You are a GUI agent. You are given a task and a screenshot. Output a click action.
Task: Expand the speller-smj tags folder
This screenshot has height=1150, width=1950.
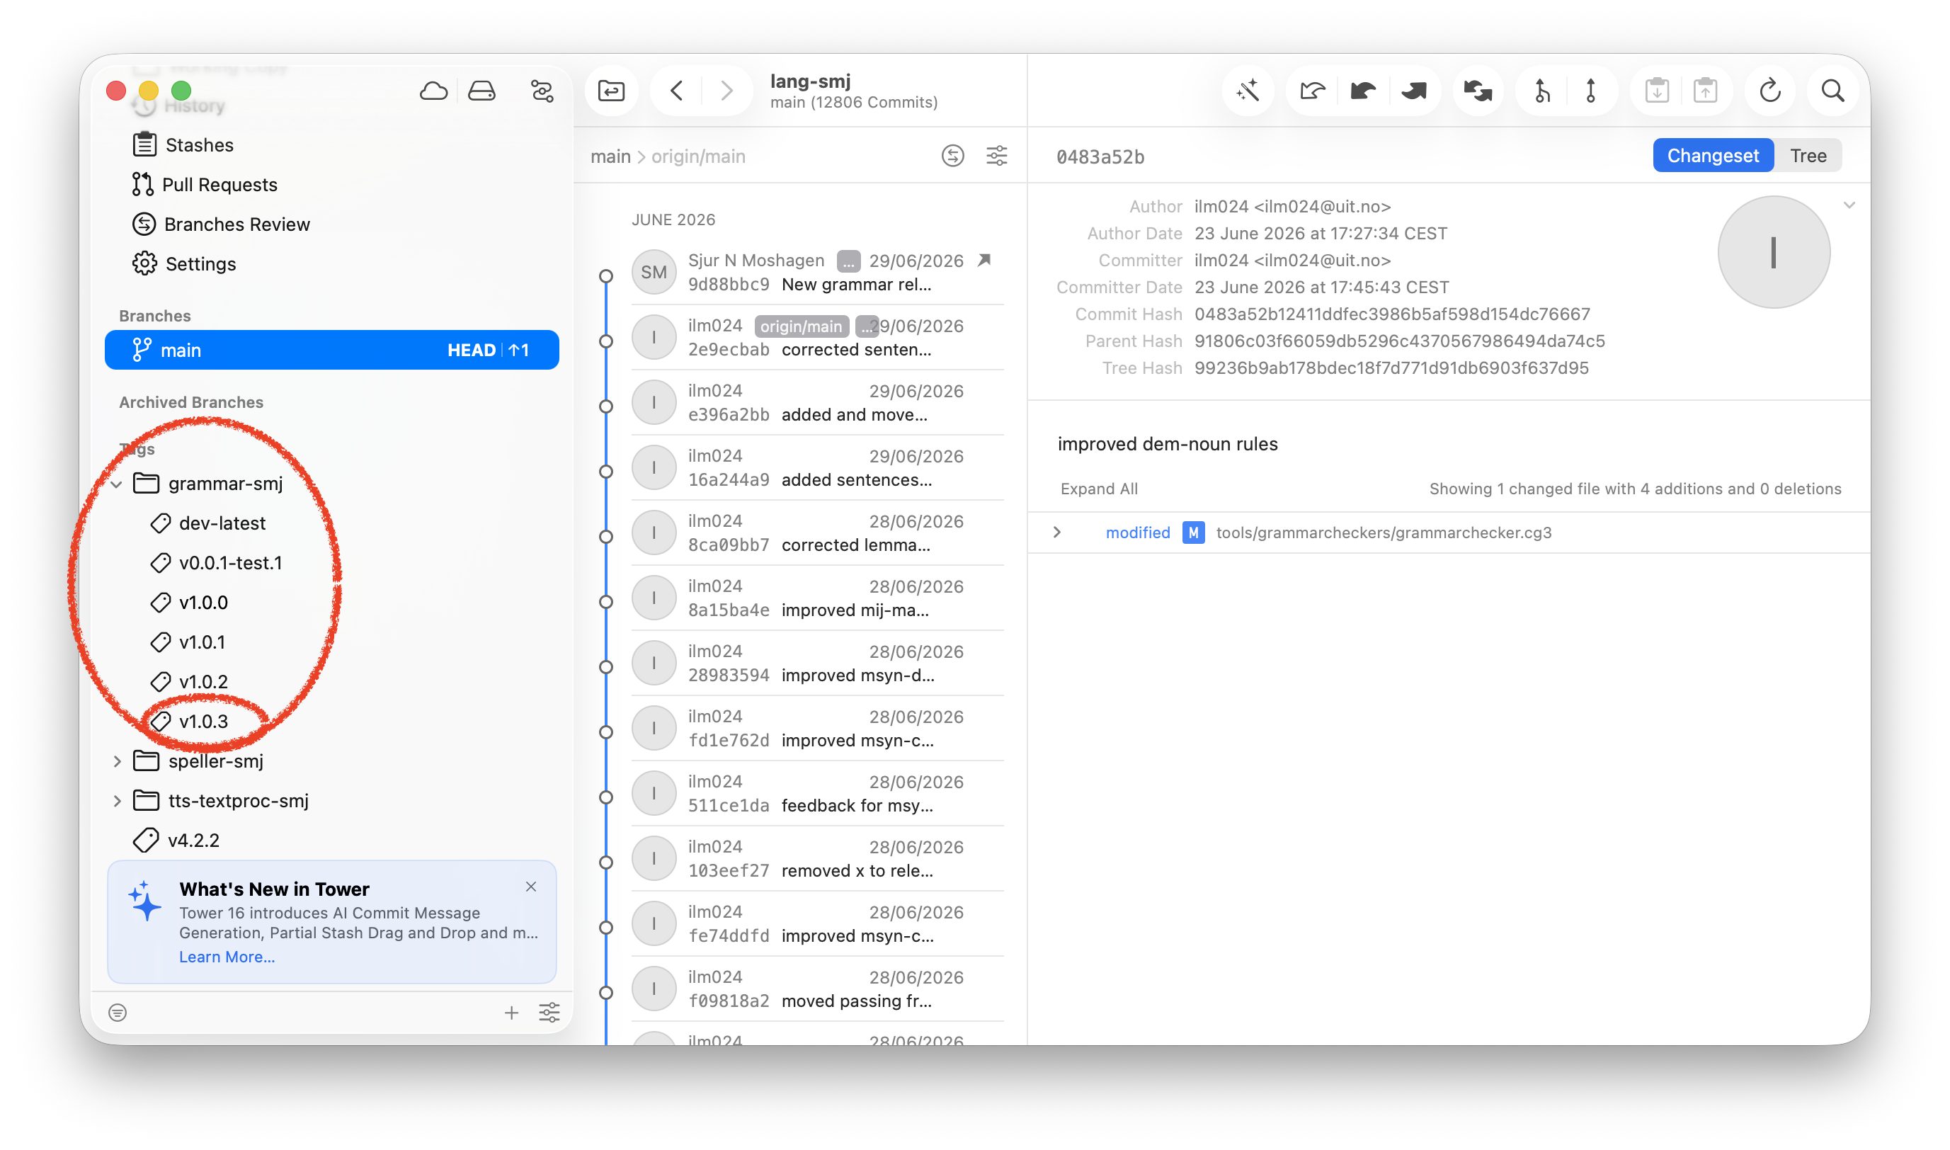click(x=117, y=761)
